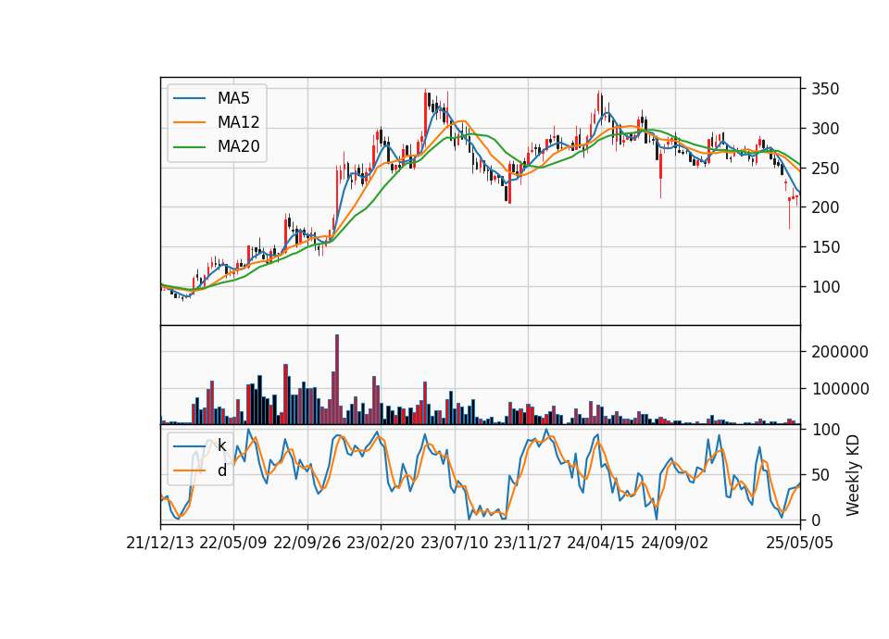The width and height of the screenshot is (889, 639).
Task: Click the 200000 volume axis tick label
Action: click(x=840, y=352)
